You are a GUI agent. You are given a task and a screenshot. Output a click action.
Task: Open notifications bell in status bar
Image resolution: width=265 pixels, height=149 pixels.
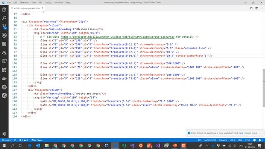[x=260, y=140]
